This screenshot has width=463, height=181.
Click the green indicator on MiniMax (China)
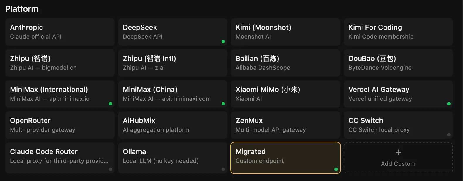(x=223, y=103)
